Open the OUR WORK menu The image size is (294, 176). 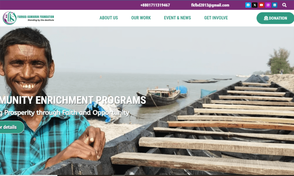141,18
